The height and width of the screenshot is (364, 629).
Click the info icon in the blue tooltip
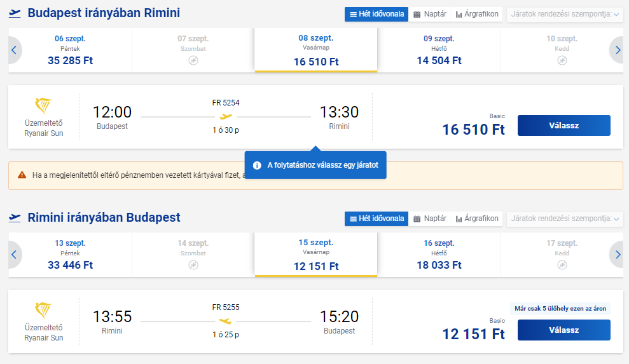click(257, 165)
